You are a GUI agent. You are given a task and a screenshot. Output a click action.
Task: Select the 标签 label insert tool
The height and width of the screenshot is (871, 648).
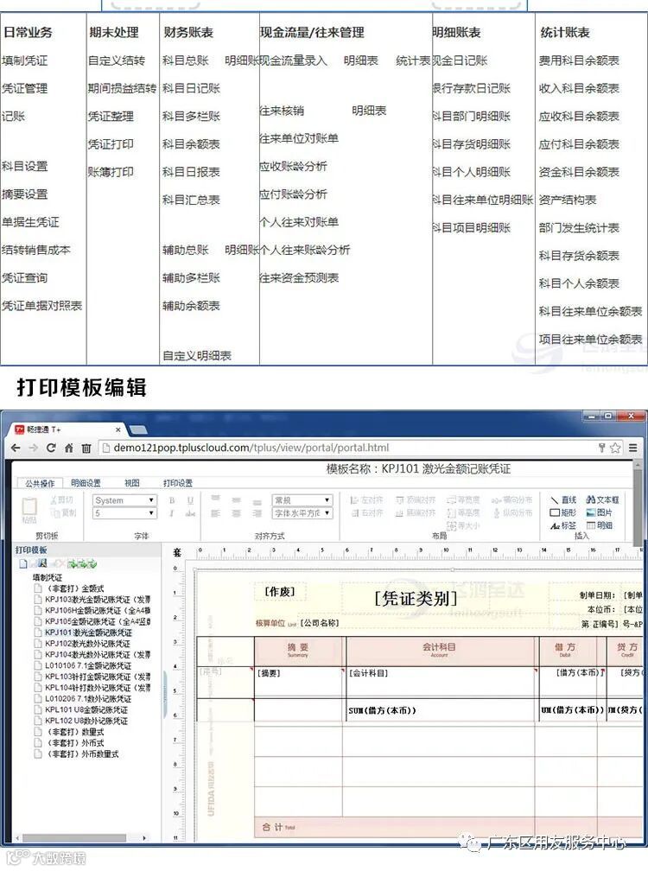click(x=563, y=525)
